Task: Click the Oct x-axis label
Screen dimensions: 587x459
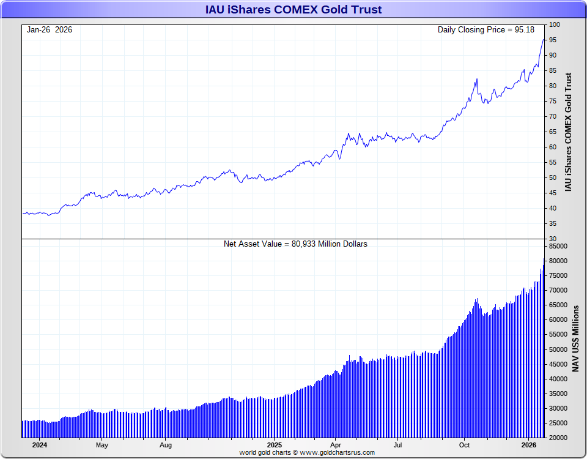Action: click(464, 445)
